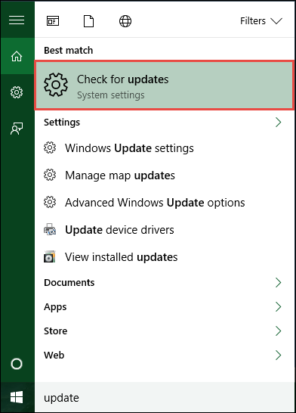296x413 pixels.
Task: Select the Home icon in the sidebar
Action: pyautogui.click(x=17, y=56)
